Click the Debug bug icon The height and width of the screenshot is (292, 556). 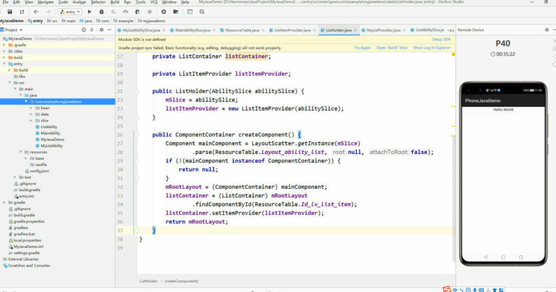pyautogui.click(x=102, y=11)
